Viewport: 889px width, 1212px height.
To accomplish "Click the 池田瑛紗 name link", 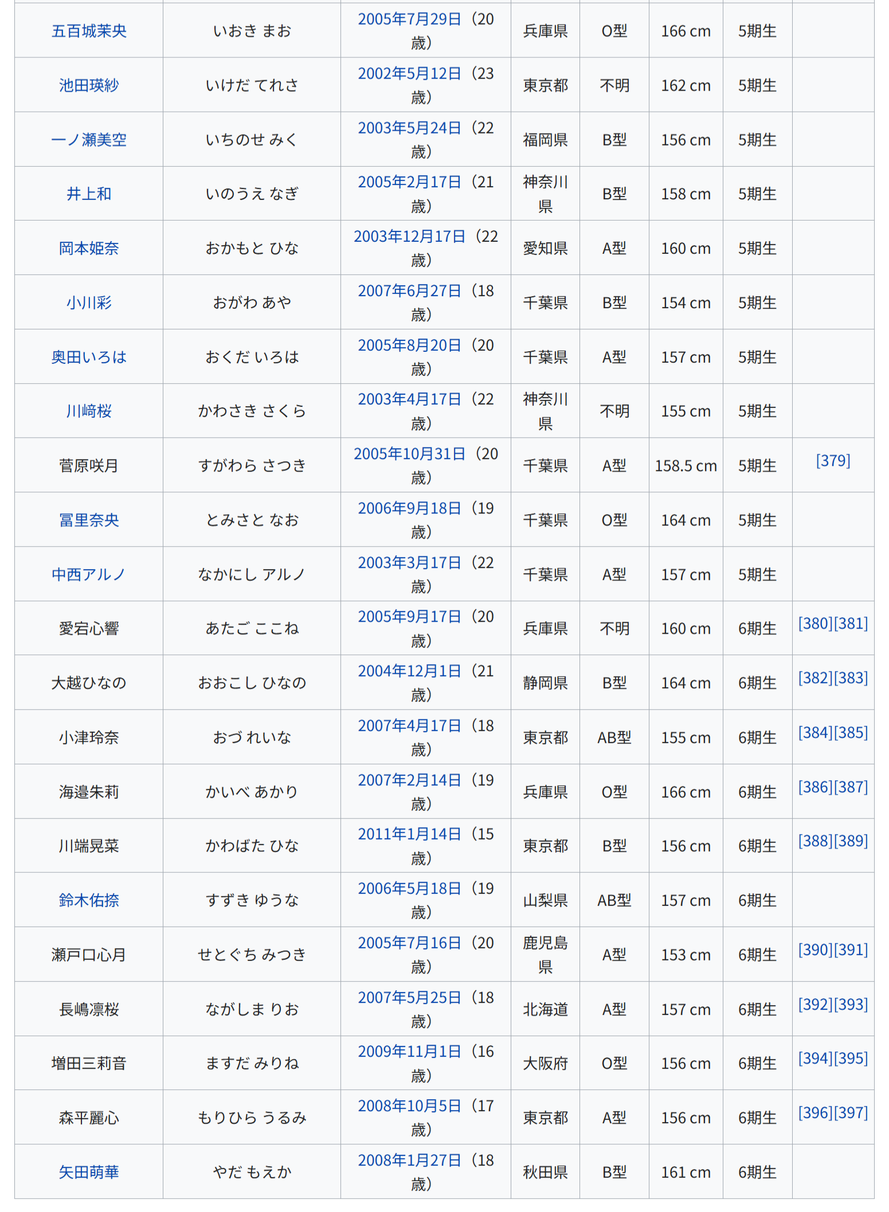I will [89, 85].
